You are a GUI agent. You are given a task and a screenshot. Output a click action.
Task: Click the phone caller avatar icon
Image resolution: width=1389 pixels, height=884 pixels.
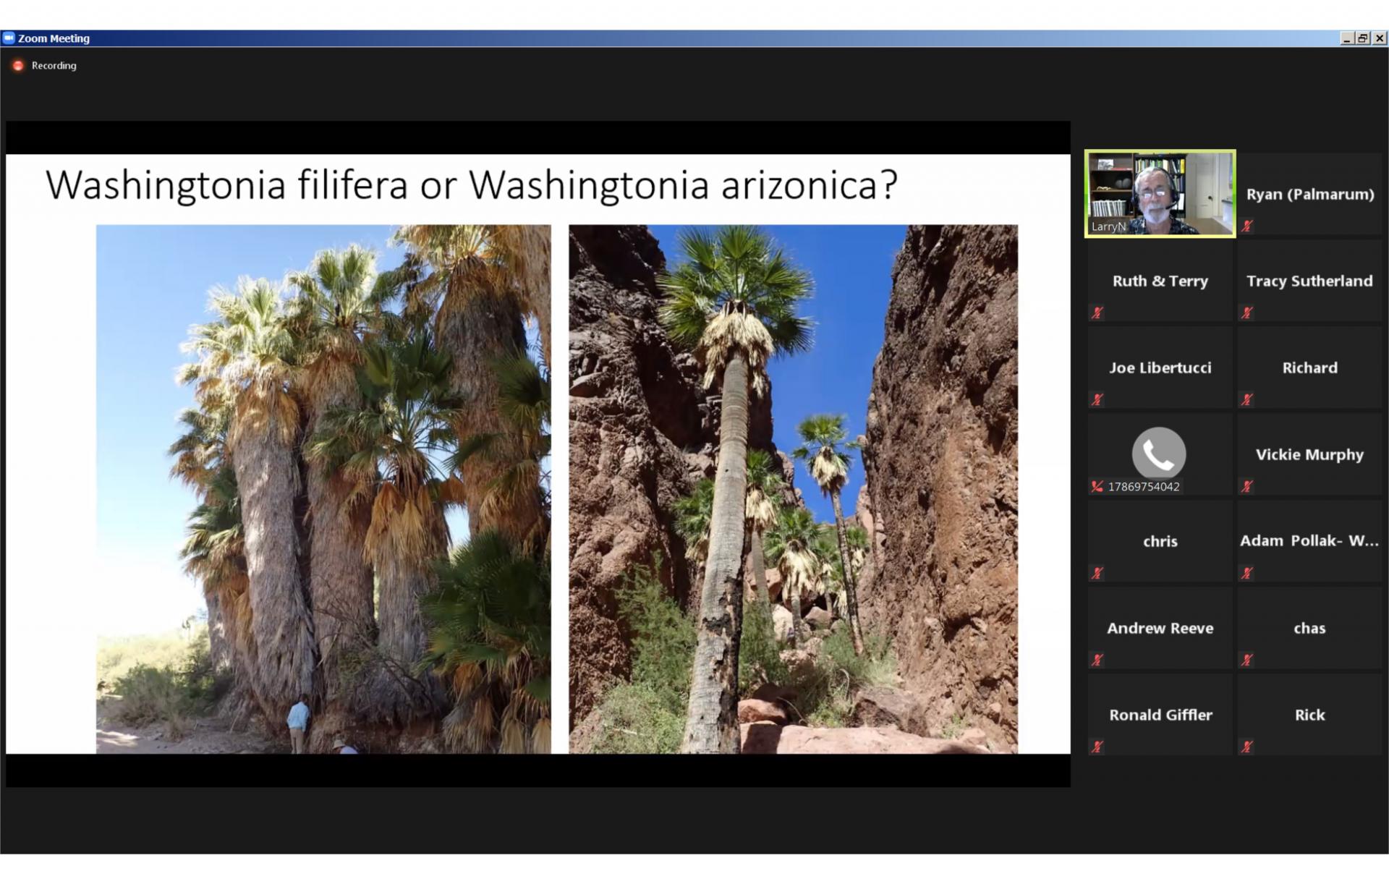coord(1159,454)
